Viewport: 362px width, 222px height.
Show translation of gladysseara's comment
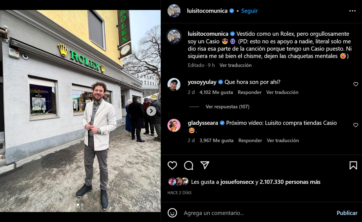point(283,140)
